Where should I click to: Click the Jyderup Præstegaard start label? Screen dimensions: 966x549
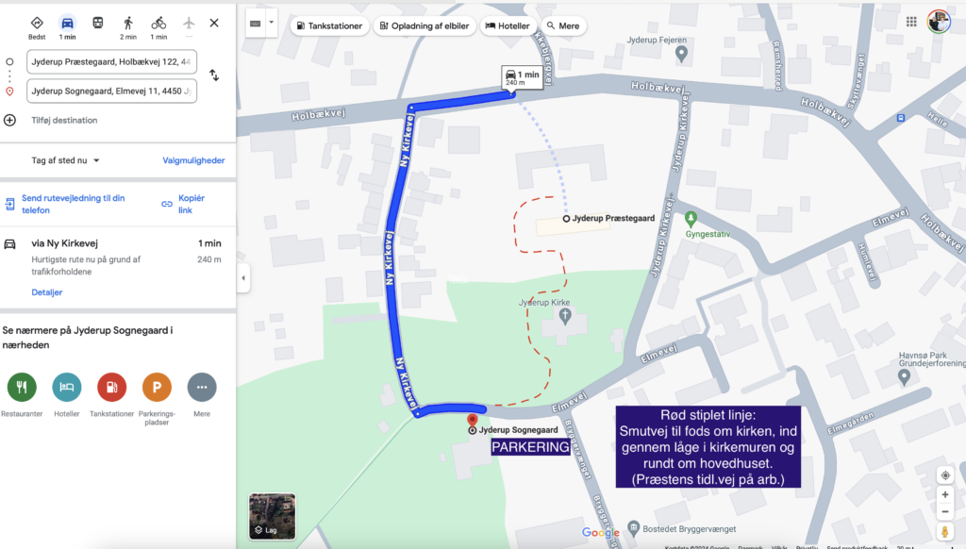point(613,218)
